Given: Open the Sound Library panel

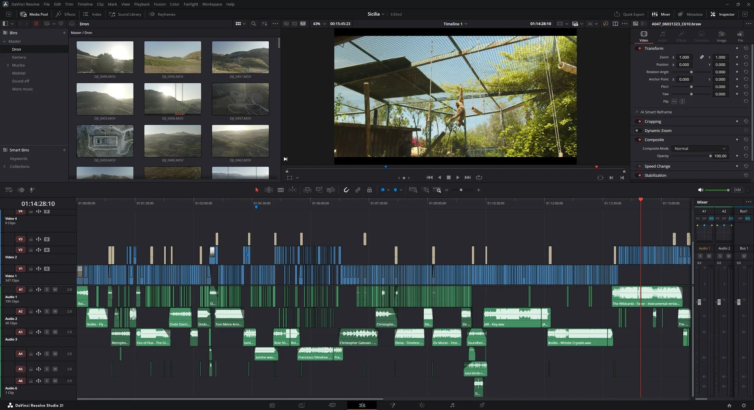Looking at the screenshot, I should click(125, 14).
